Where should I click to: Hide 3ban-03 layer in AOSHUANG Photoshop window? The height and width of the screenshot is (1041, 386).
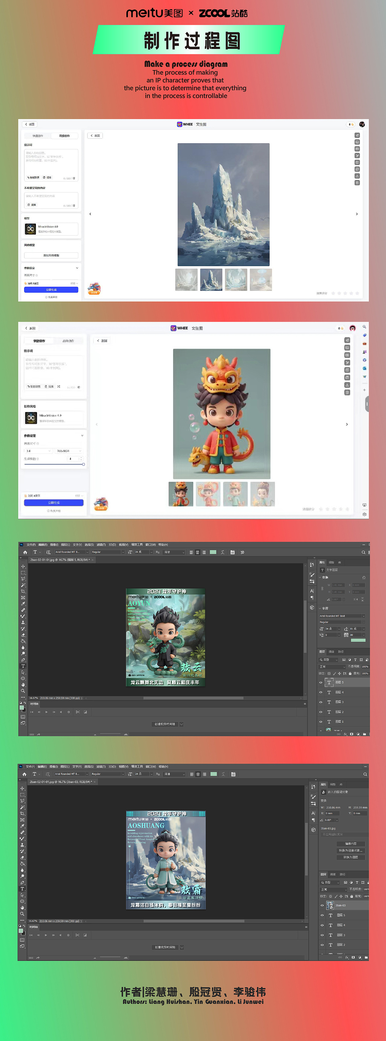tap(322, 905)
